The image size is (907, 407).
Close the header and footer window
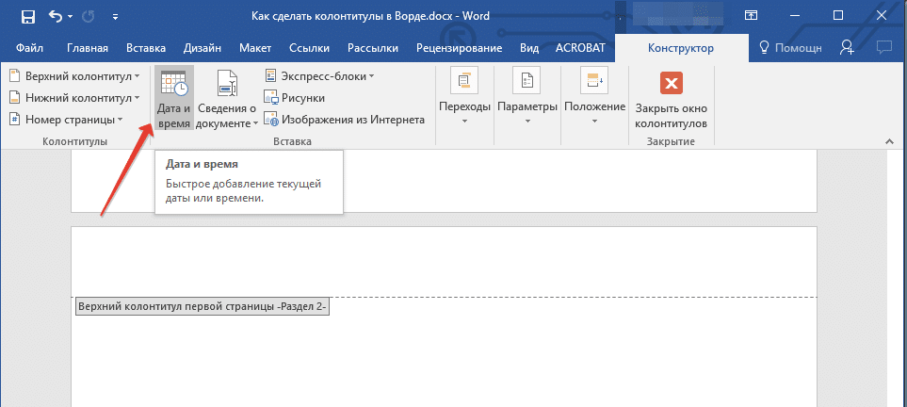coord(671,100)
